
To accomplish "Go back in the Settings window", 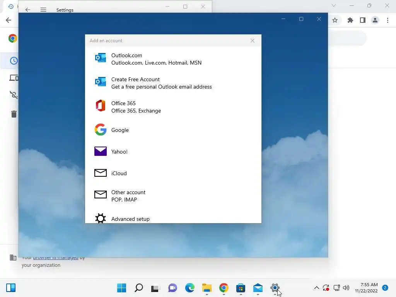I will (x=28, y=10).
